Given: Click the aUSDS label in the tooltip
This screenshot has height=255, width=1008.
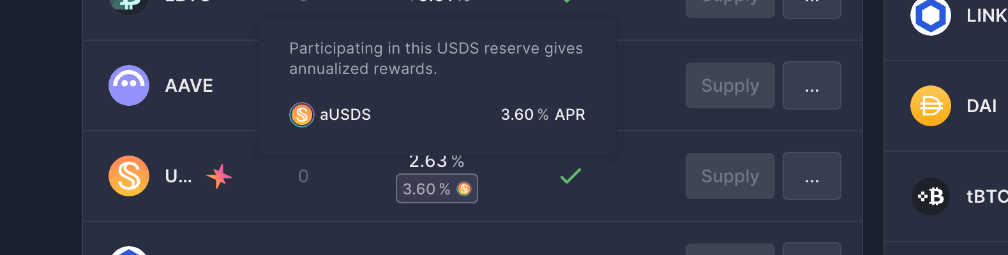Looking at the screenshot, I should pyautogui.click(x=345, y=115).
